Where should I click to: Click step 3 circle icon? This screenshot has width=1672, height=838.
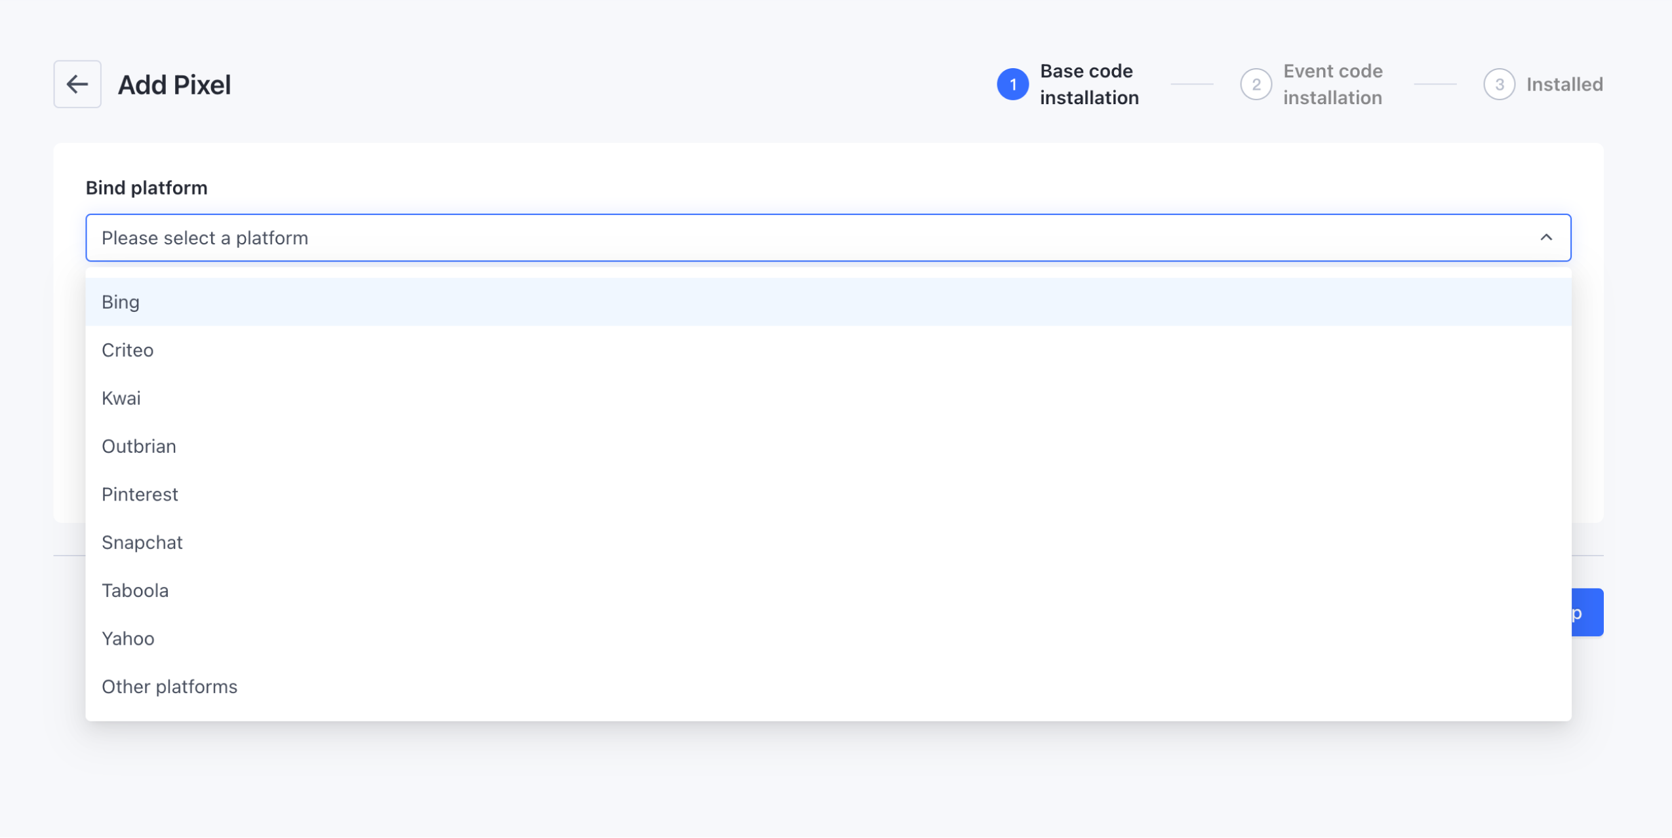[x=1499, y=85]
